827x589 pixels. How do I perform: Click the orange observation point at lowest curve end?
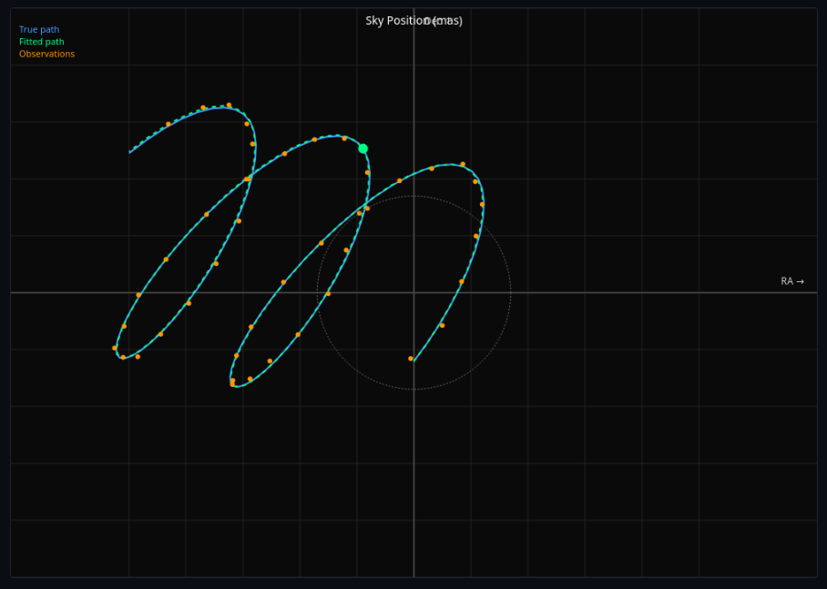click(410, 358)
